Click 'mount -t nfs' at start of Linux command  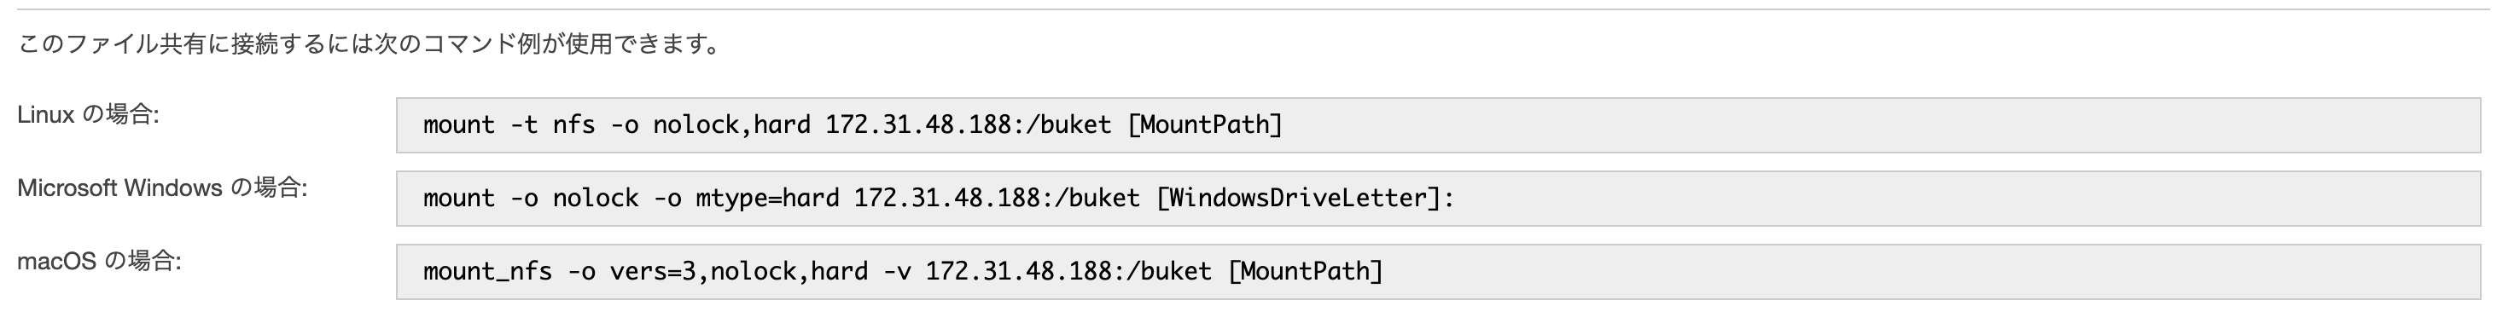point(509,124)
